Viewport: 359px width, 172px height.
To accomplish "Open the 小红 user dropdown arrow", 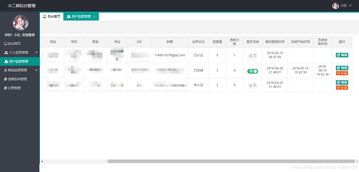I will 351,6.
